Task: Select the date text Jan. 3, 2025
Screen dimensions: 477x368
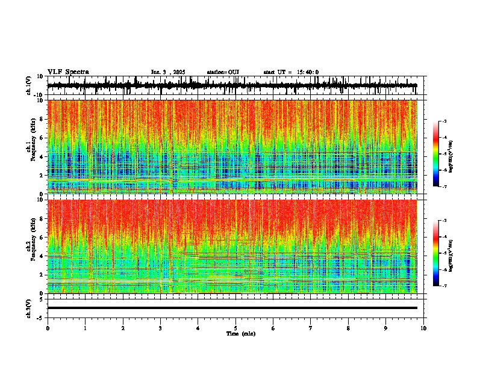Action: 168,72
